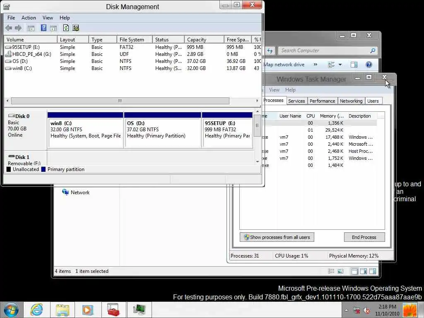The height and width of the screenshot is (318, 424).
Task: Open the Help menu in Disk Management
Action: coord(65,17)
